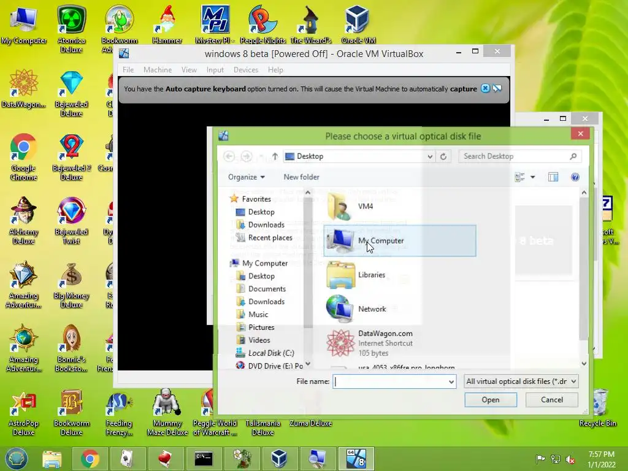Viewport: 628px width, 471px height.
Task: Open the View menu in VirtualBox
Action: 189,70
